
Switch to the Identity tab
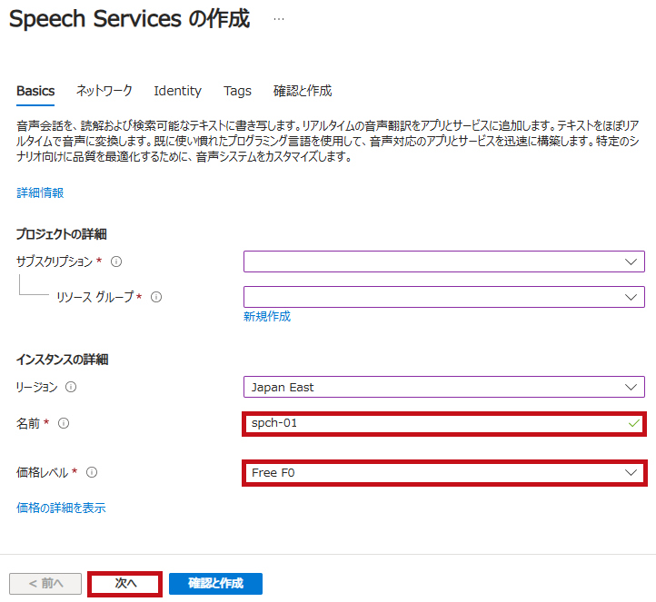(x=177, y=91)
